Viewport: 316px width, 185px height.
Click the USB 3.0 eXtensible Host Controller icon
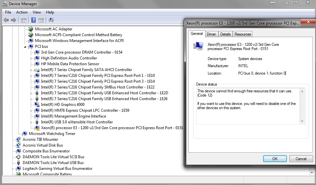(x=37, y=122)
